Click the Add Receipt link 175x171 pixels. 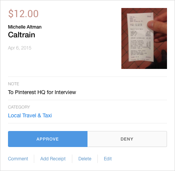(53, 159)
